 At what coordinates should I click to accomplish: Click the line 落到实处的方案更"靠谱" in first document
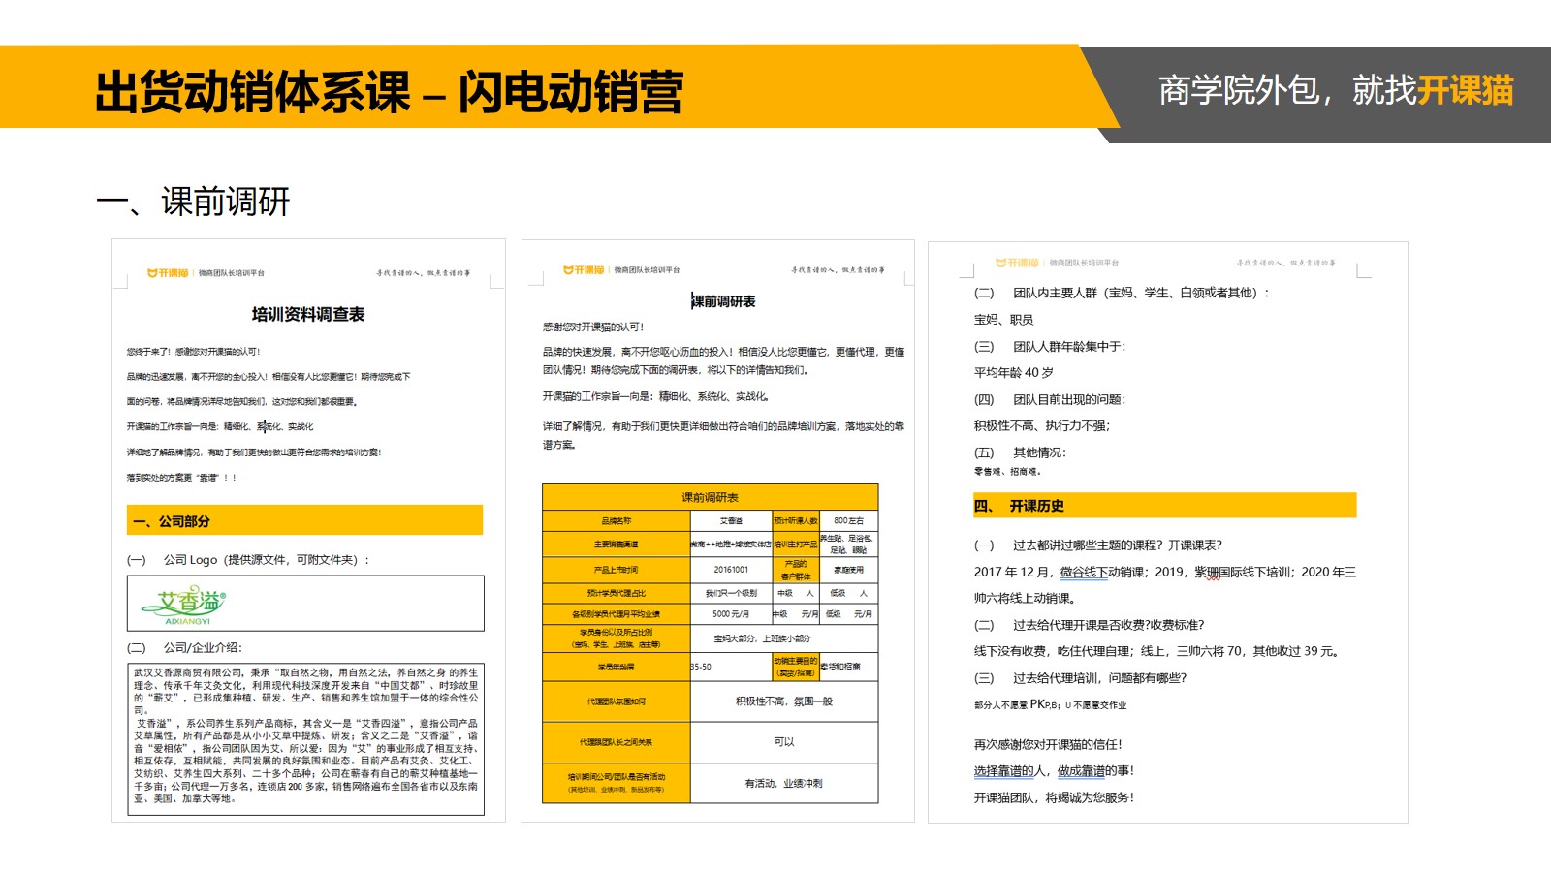tap(182, 478)
